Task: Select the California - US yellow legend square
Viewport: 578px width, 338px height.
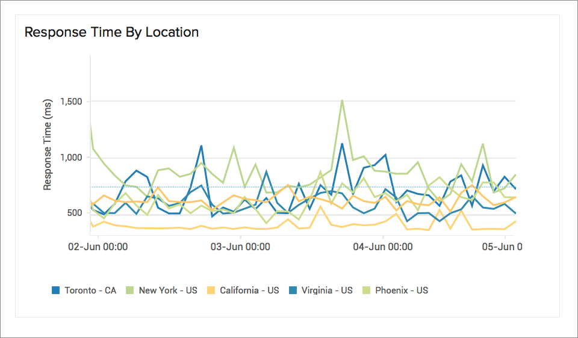Action: click(211, 290)
